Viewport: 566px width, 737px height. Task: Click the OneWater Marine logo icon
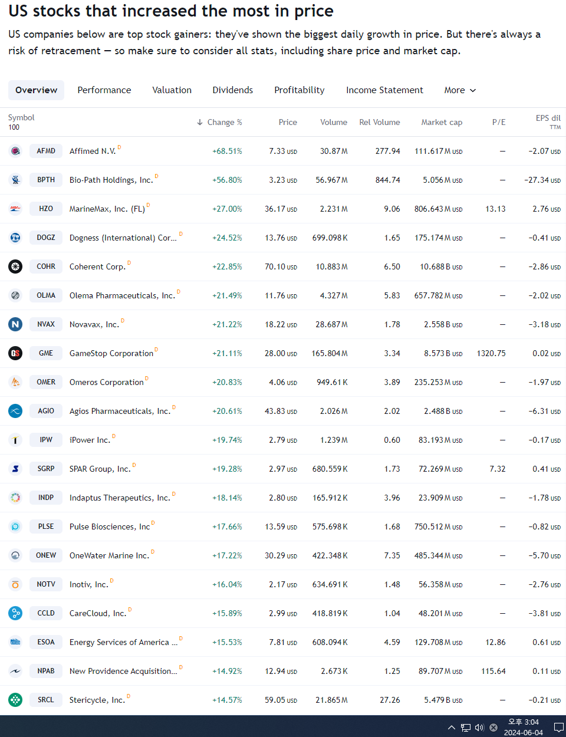[15, 555]
